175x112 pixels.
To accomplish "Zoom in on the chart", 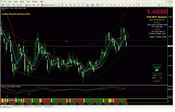I will pyautogui.click(x=71, y=5).
